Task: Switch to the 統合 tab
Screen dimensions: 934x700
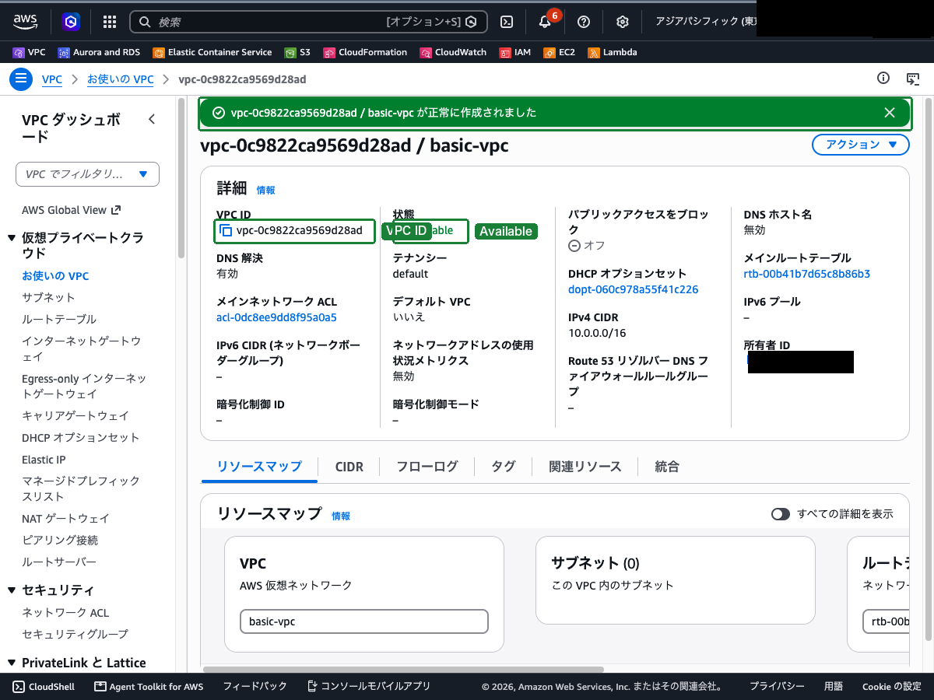Action: (x=667, y=467)
